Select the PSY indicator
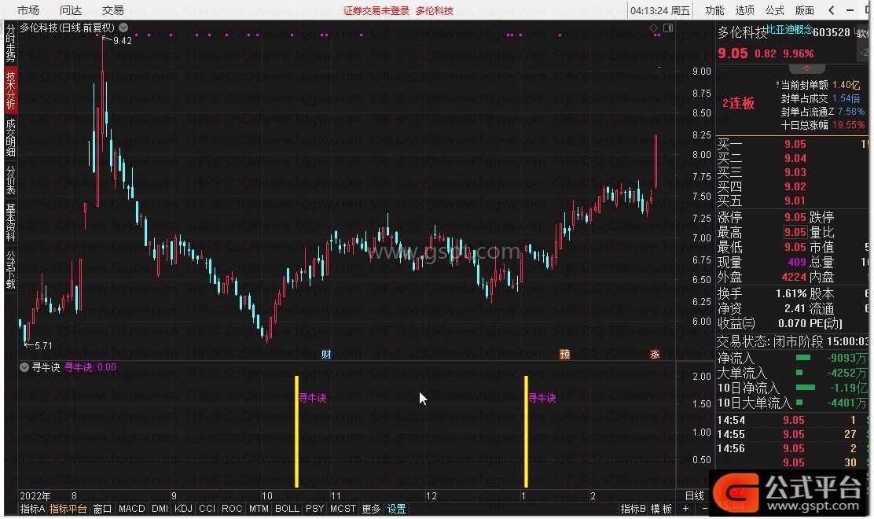This screenshot has height=519, width=874. click(315, 509)
